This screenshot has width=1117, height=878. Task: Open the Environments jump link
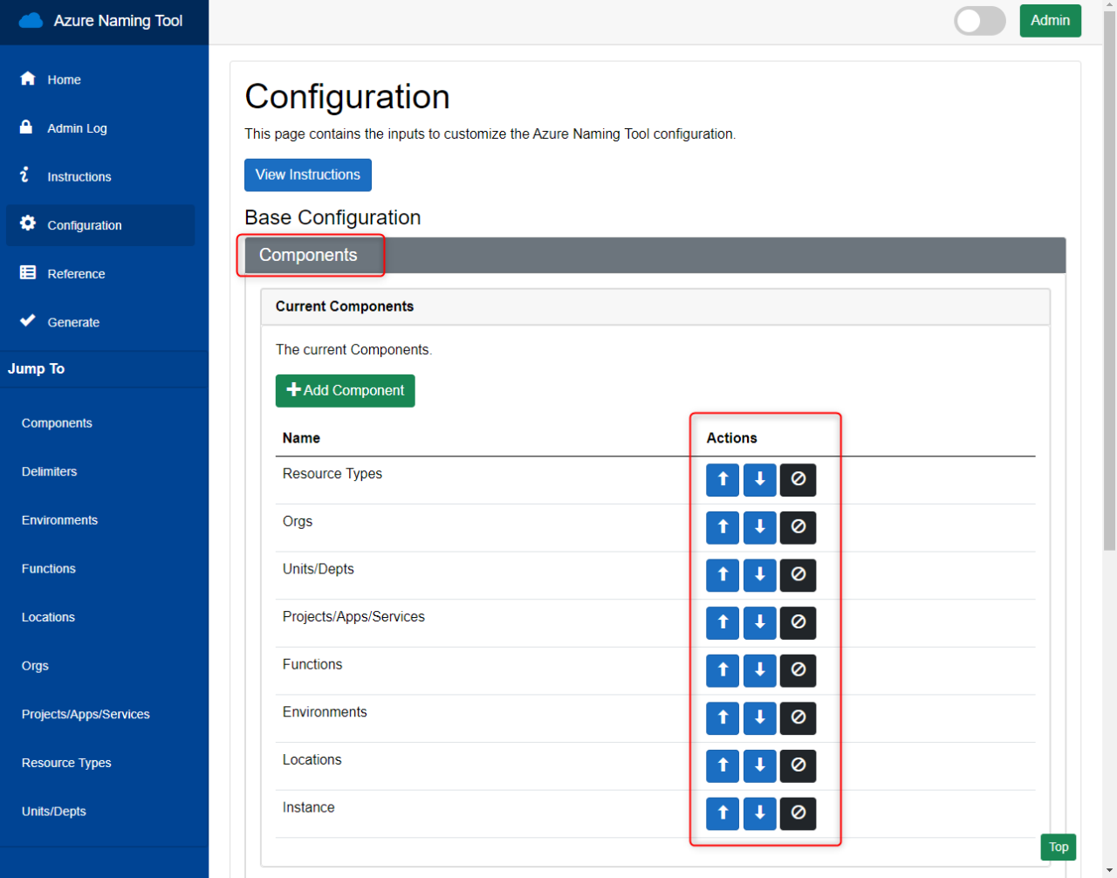[59, 520]
